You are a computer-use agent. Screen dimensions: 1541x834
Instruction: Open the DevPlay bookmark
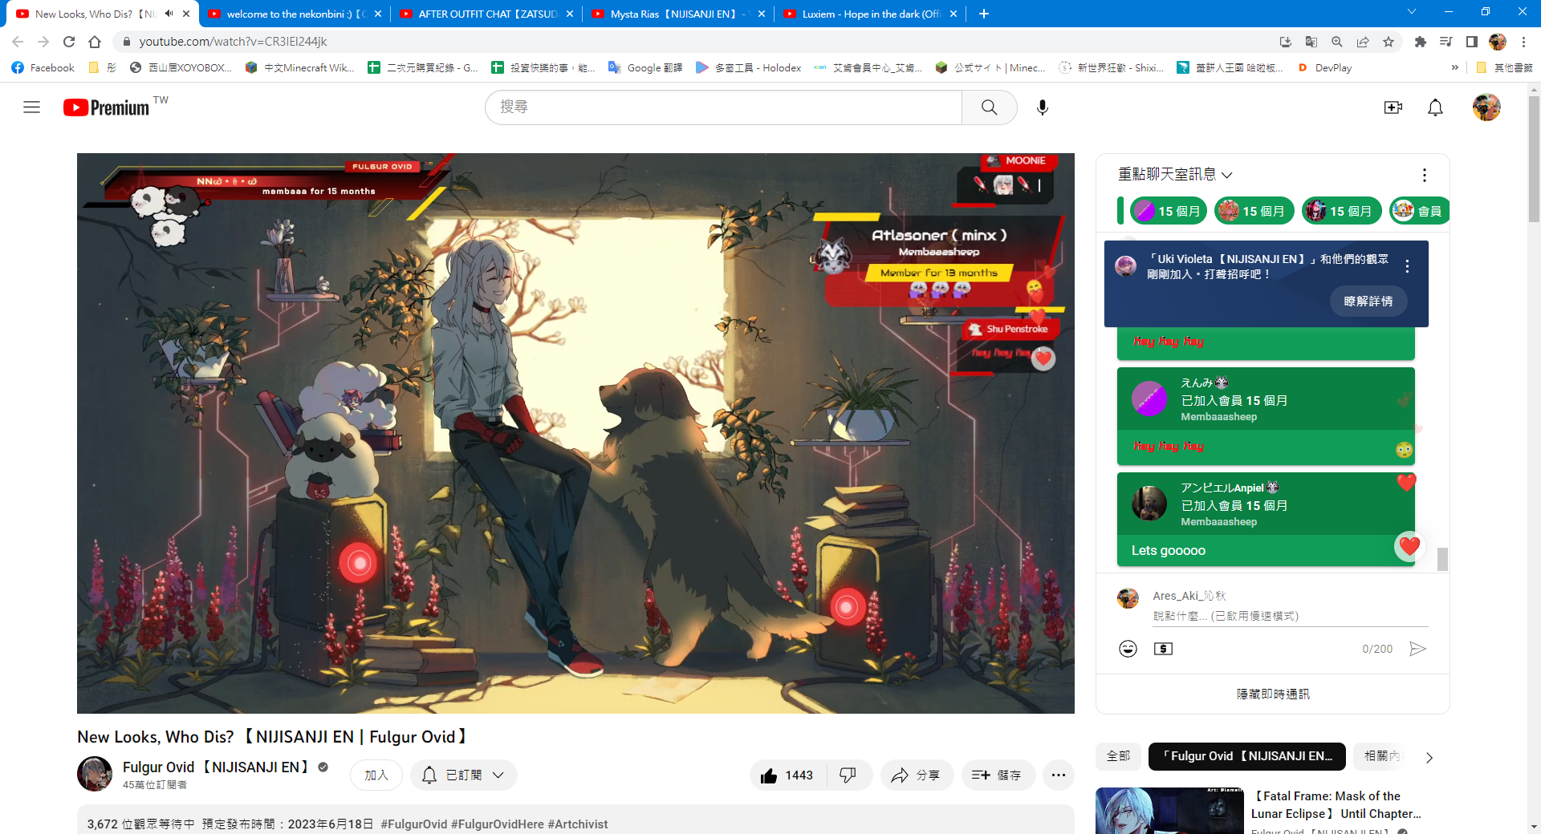click(1324, 68)
